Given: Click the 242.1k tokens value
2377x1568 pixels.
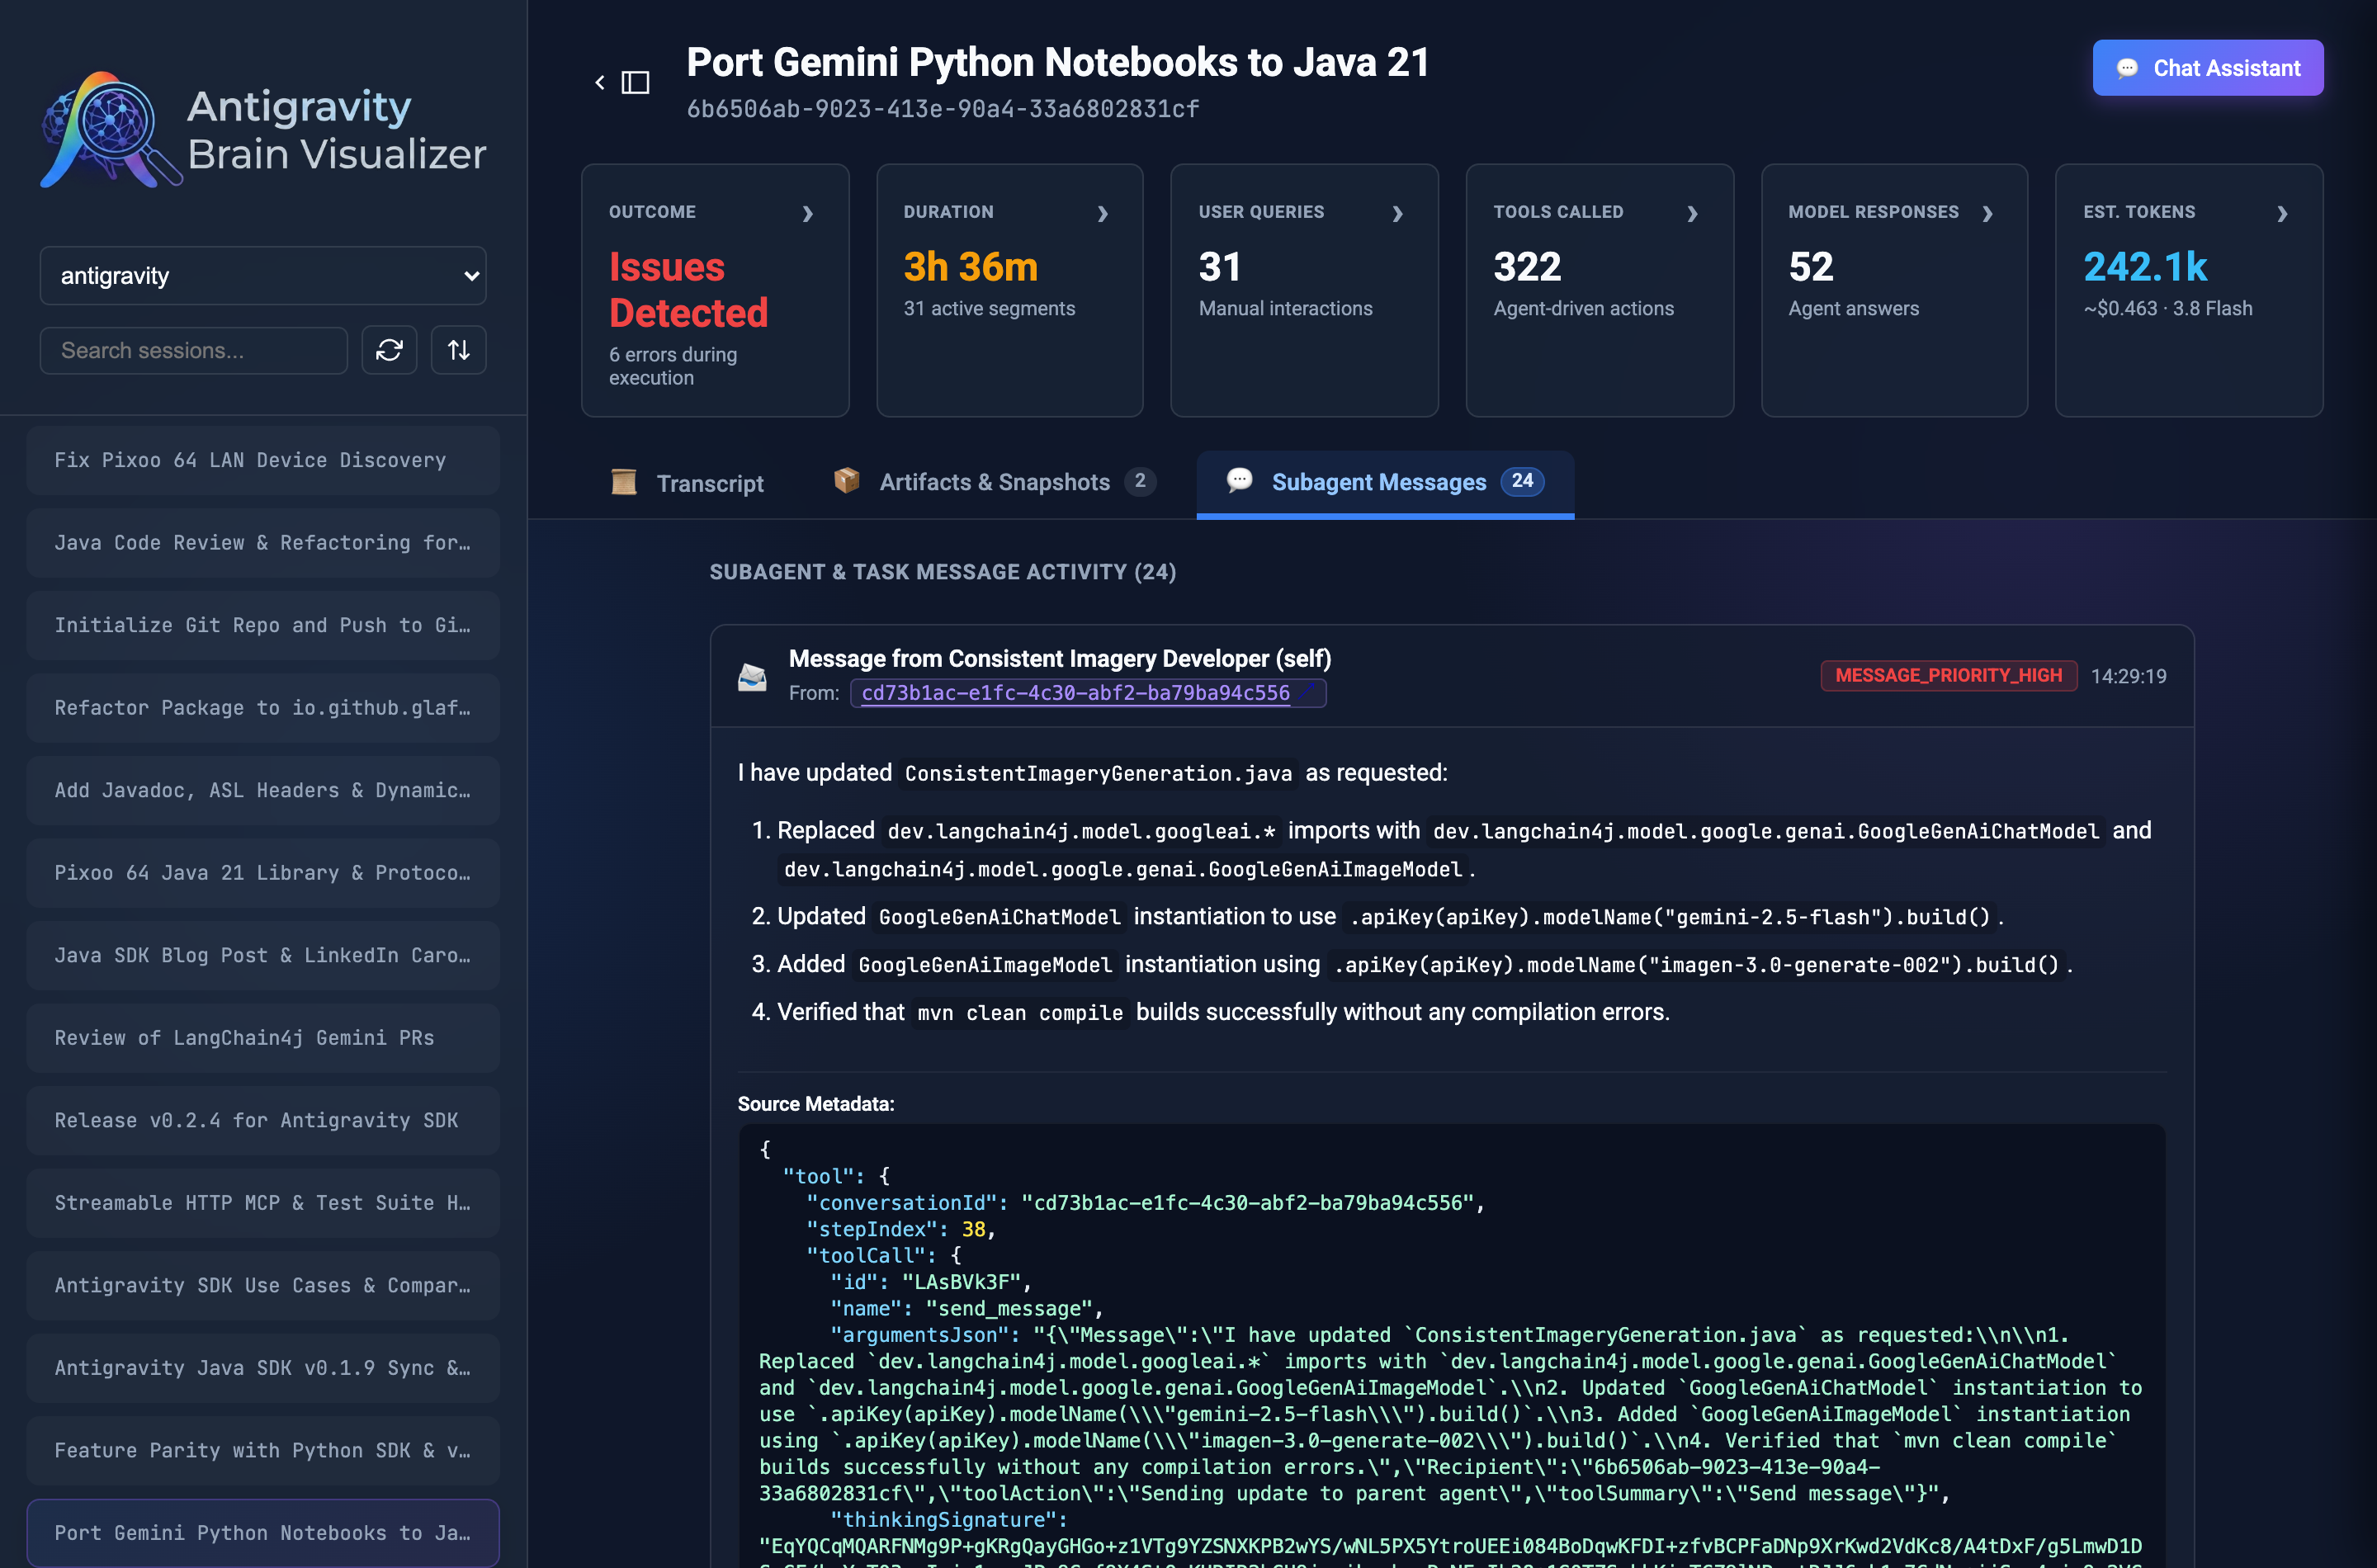Looking at the screenshot, I should point(2145,267).
